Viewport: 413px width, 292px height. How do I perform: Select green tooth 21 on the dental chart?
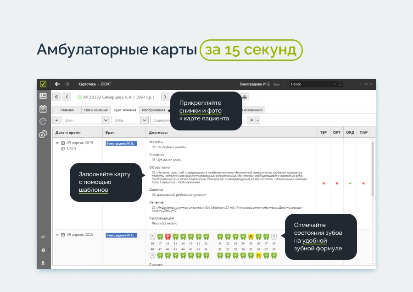220,237
